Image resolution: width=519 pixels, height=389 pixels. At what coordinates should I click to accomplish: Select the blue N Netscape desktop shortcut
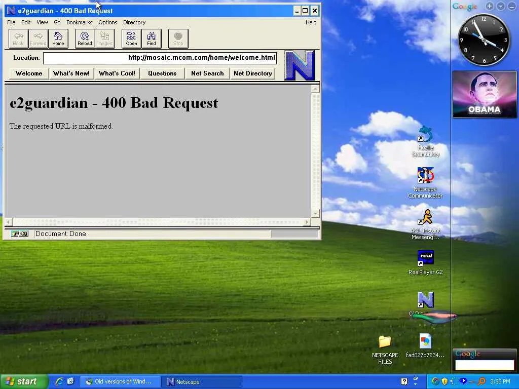click(426, 300)
